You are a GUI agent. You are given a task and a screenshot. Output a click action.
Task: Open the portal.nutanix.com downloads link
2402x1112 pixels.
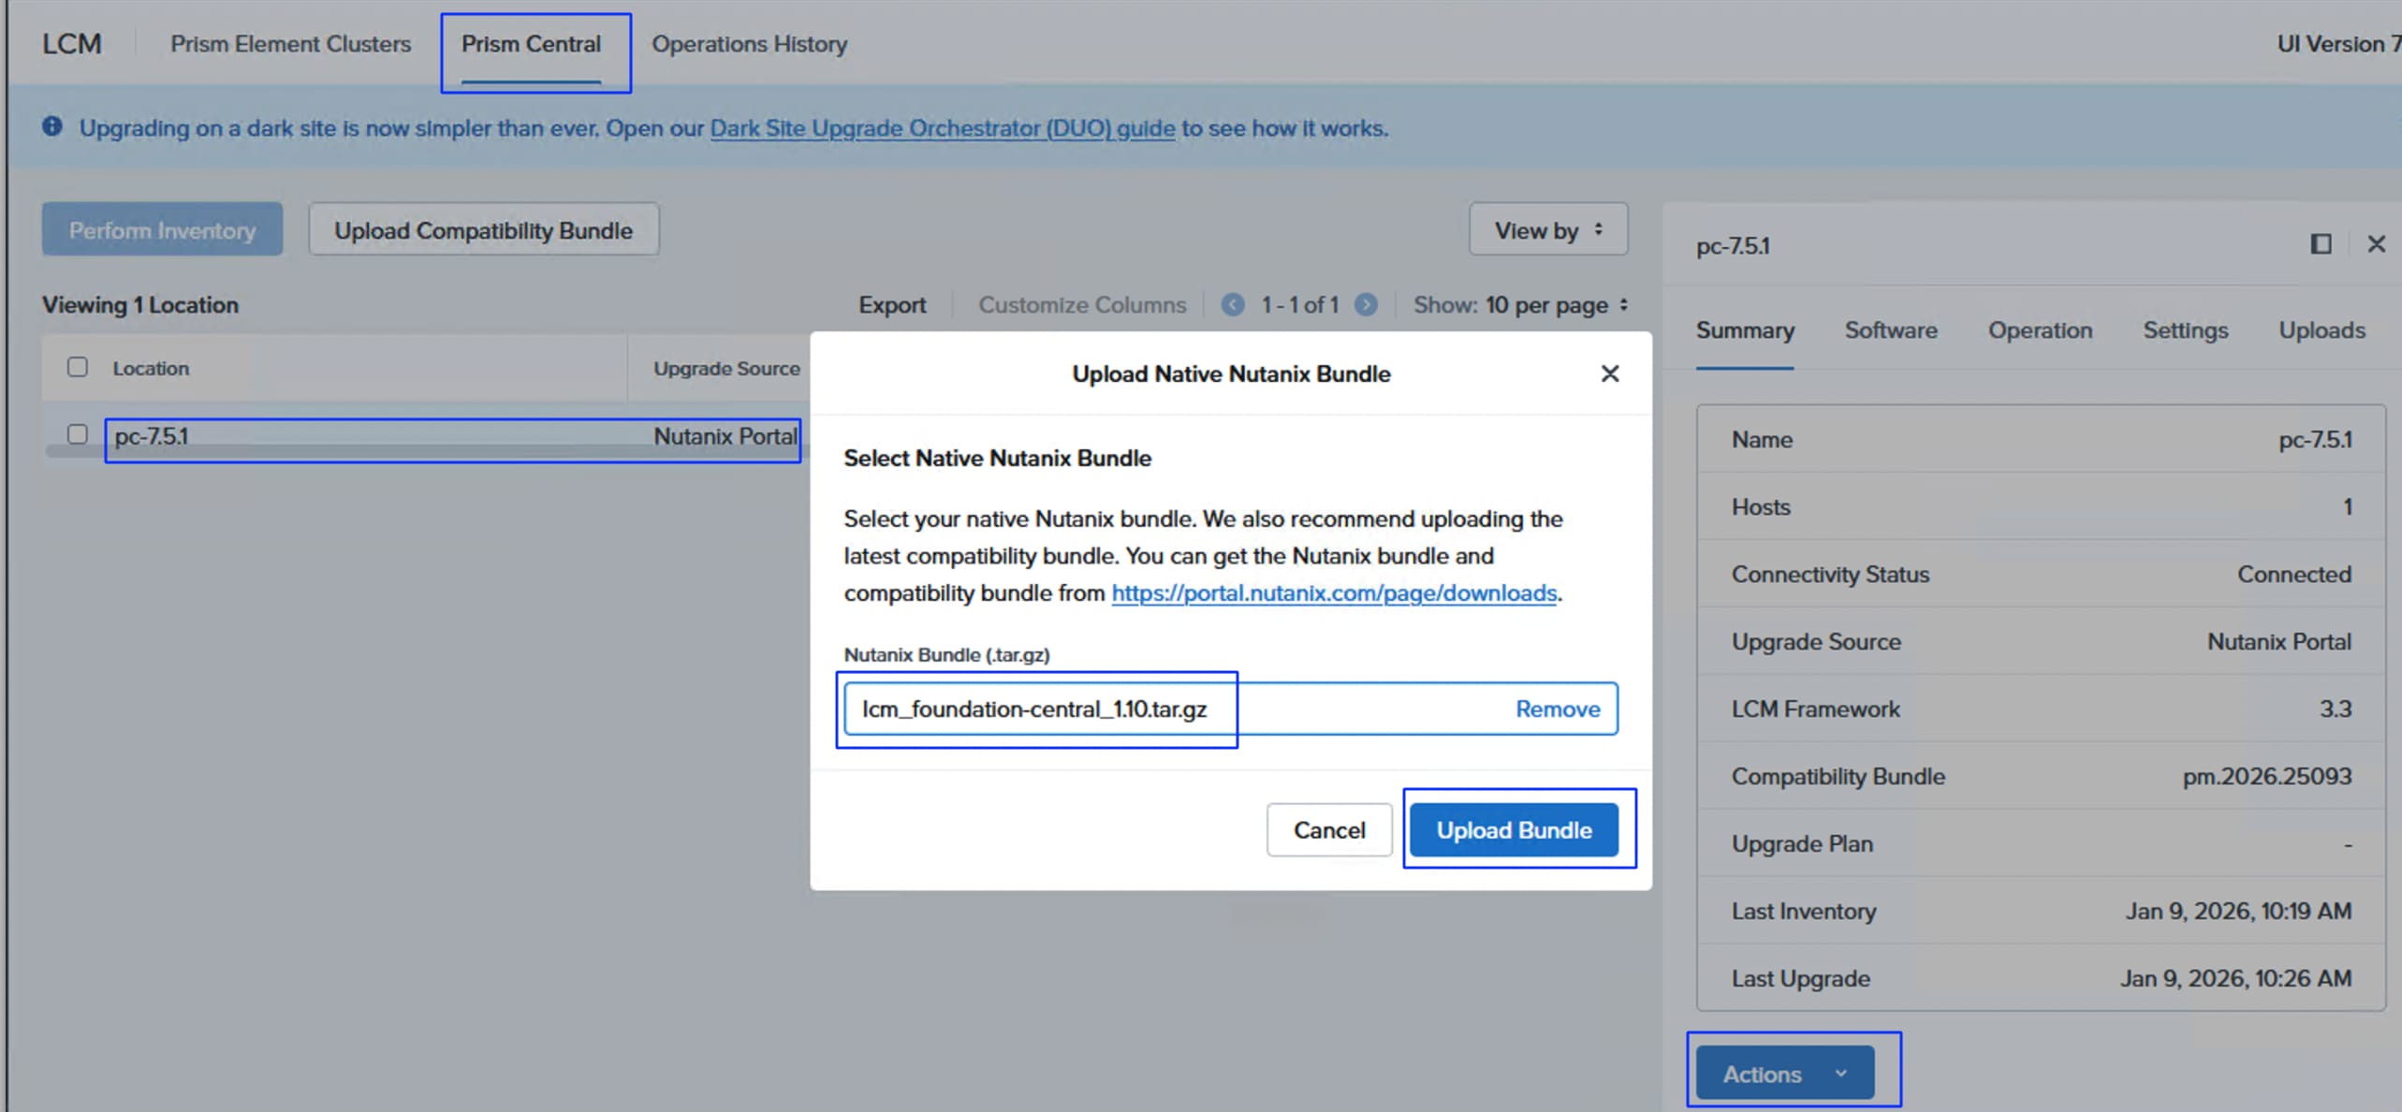coord(1333,593)
